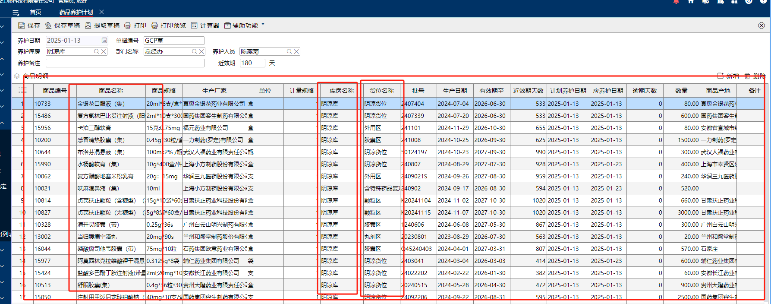Click product number 16044 cell
The image size is (771, 304).
coord(55,249)
